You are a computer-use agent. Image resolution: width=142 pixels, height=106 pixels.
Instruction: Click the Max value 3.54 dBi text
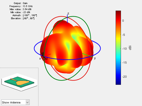coord(21,9)
